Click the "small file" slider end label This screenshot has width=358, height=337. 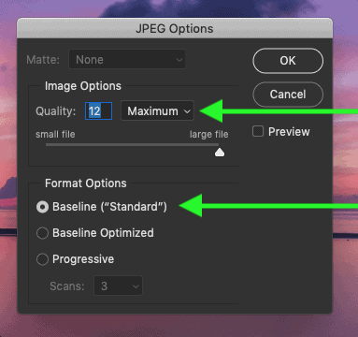click(x=55, y=134)
